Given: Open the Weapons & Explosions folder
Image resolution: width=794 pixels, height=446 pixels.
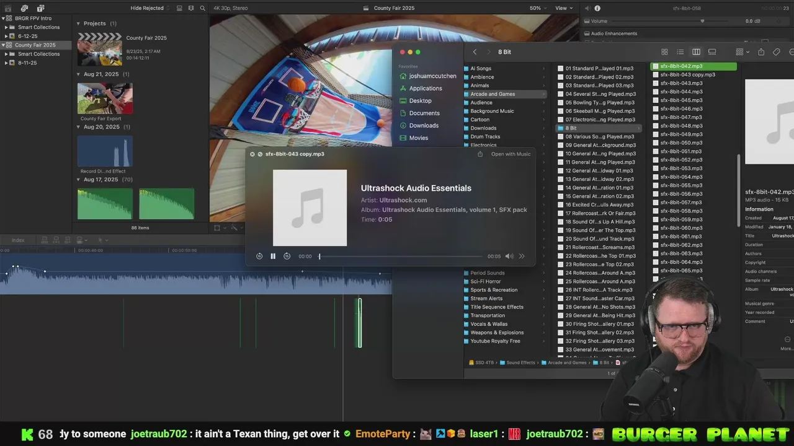Looking at the screenshot, I should click(505, 333).
